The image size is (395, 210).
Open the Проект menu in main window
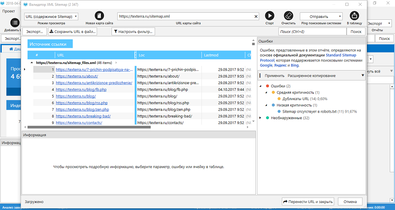9,11
